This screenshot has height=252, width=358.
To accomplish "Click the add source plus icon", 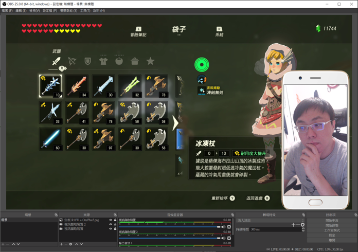I will coord(61,244).
